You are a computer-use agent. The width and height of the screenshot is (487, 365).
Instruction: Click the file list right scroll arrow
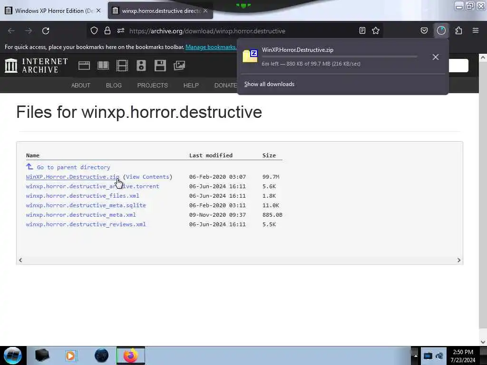(459, 260)
